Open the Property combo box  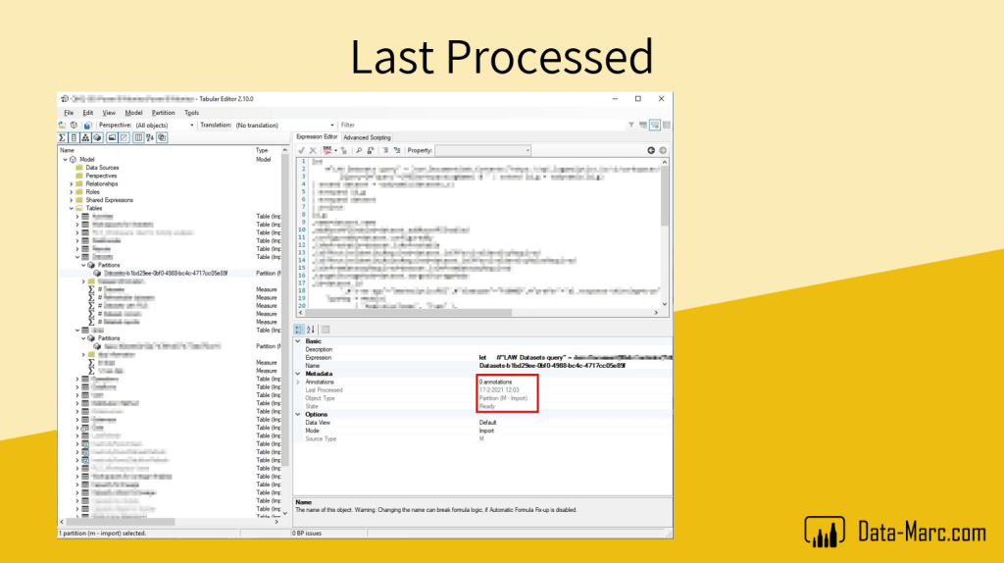[482, 150]
